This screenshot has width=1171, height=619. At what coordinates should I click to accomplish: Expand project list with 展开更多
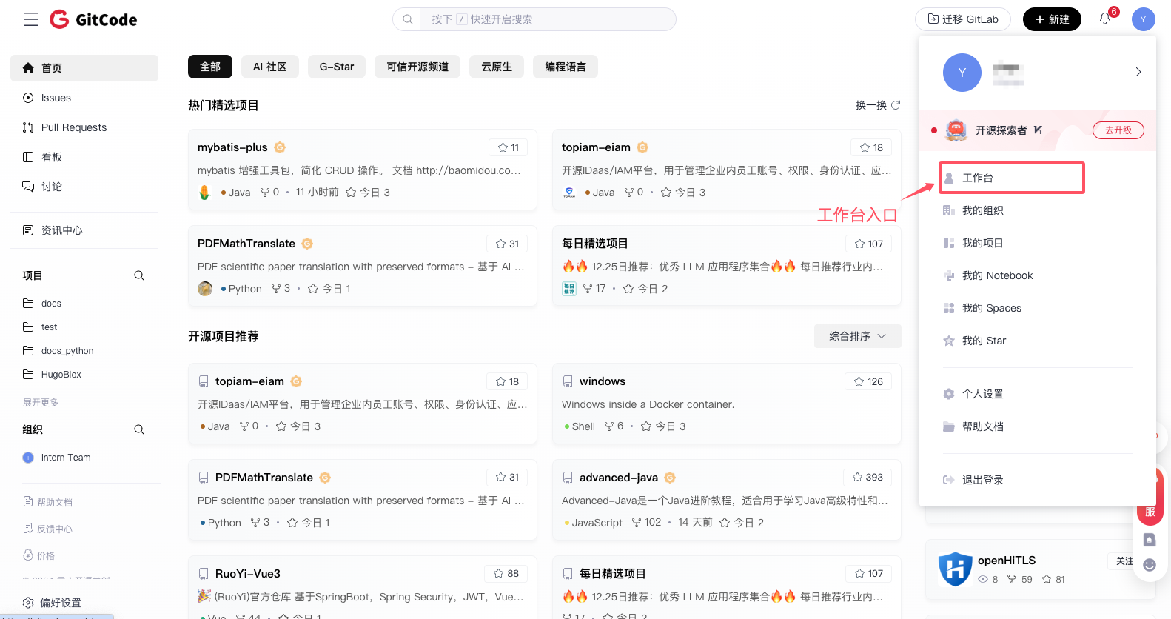coord(41,402)
